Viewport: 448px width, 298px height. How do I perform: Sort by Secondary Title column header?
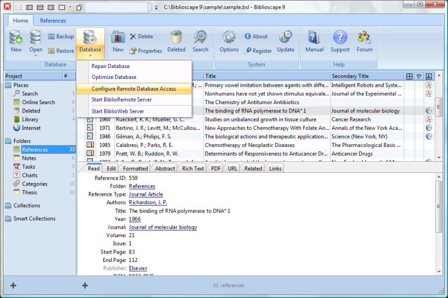367,76
